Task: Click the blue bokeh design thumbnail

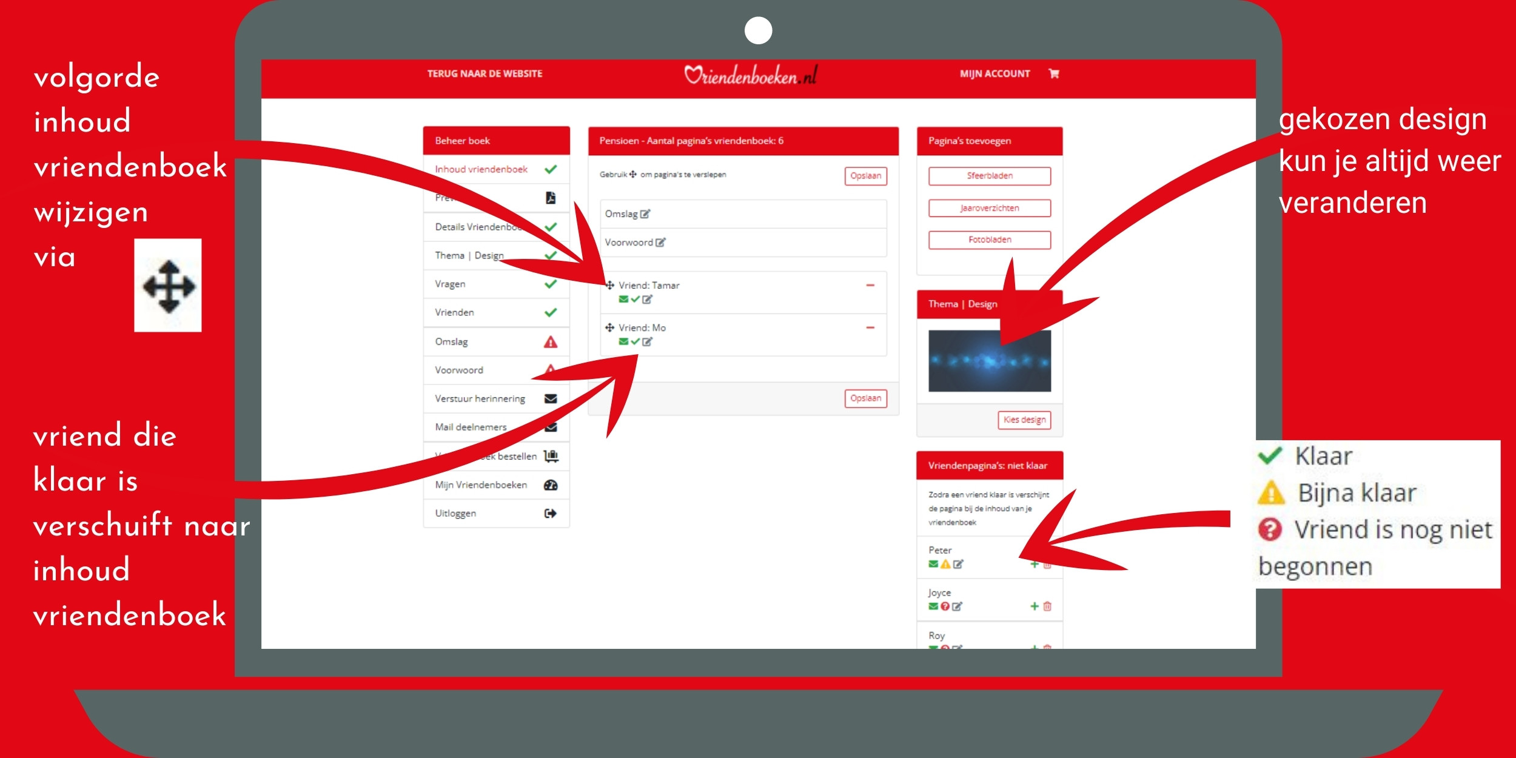Action: 990,361
